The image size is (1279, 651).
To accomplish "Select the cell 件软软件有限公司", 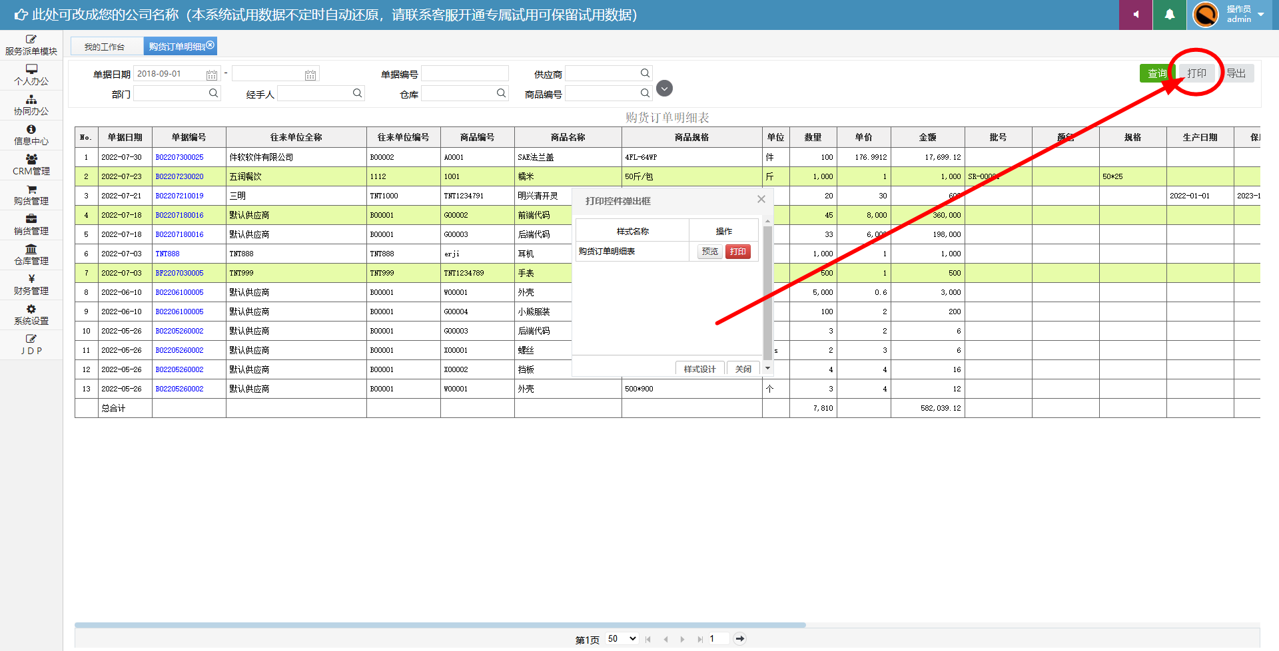I will click(296, 157).
